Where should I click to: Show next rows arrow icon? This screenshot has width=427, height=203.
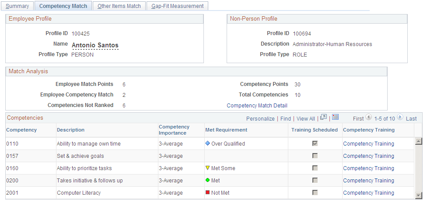coord(400,118)
